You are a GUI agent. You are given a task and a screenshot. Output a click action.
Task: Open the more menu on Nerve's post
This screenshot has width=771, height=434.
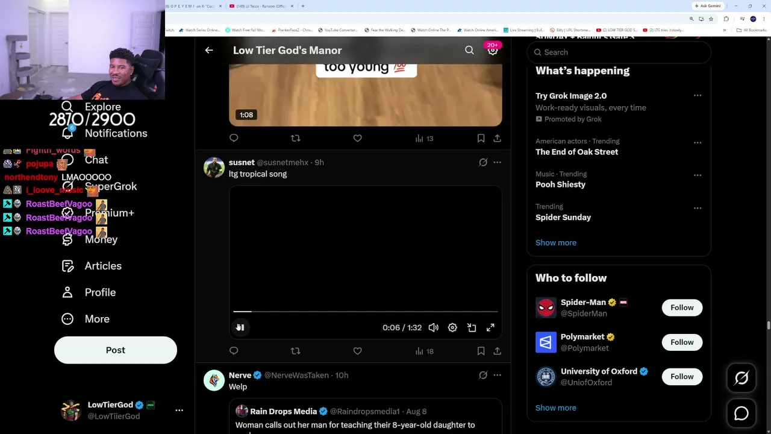[497, 375]
